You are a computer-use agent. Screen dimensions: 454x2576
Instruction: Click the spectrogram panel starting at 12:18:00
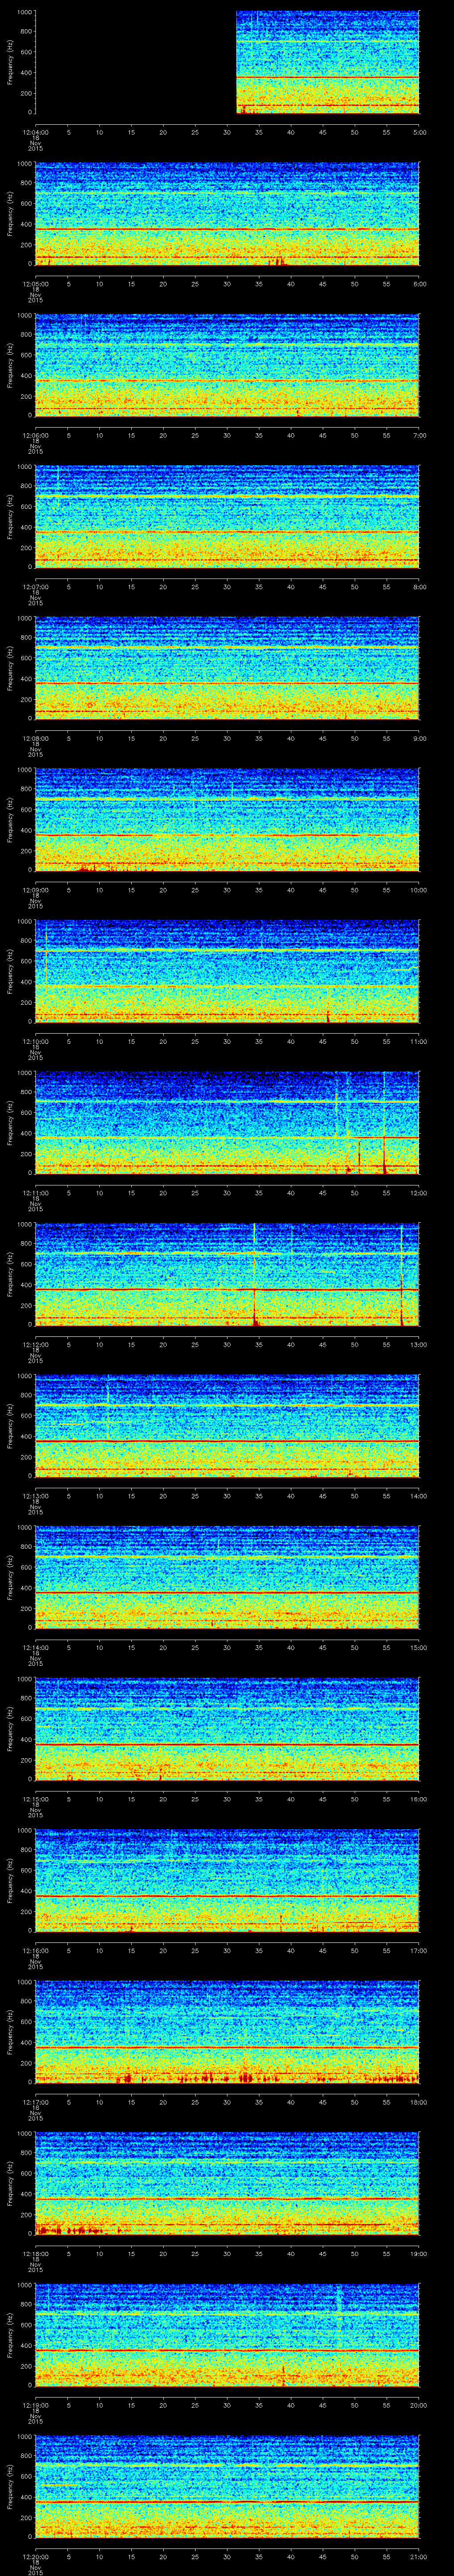227,2183
